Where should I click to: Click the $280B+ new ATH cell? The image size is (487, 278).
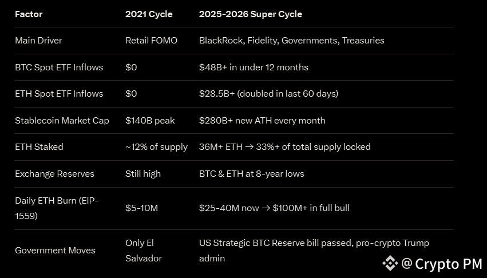coord(262,120)
